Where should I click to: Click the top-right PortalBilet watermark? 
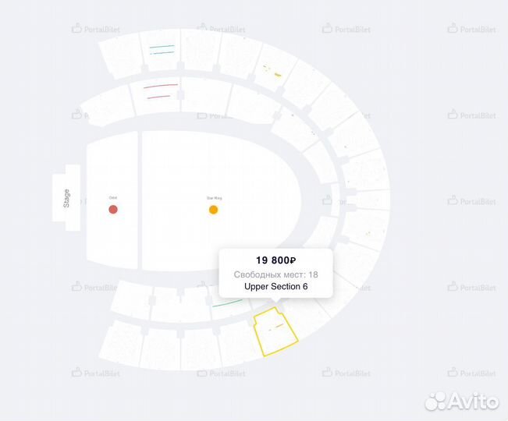[471, 29]
